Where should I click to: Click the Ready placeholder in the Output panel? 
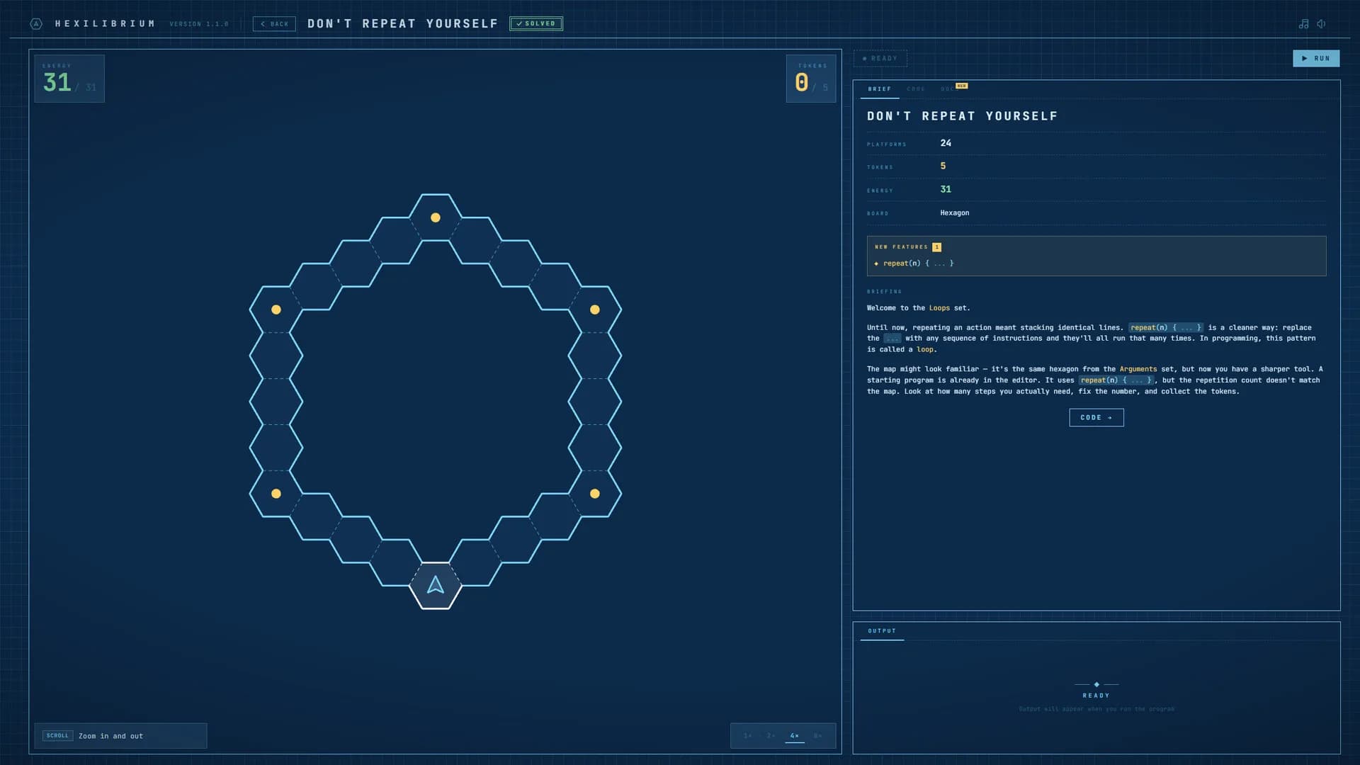(x=1096, y=696)
